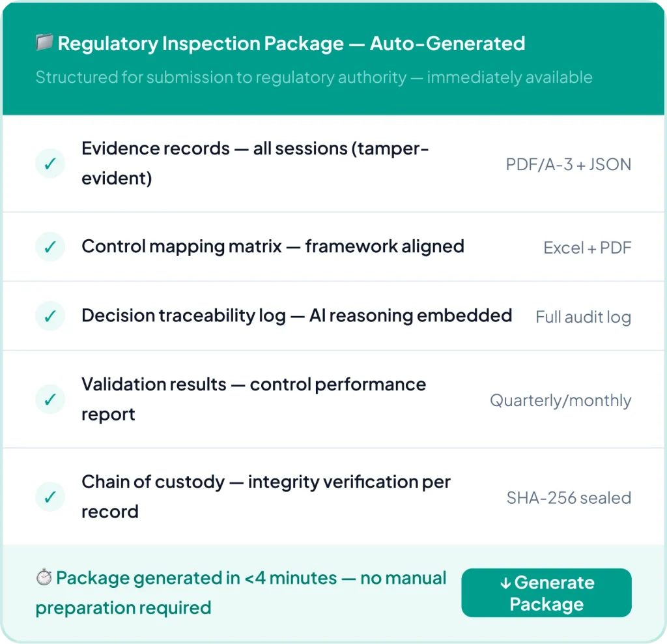667x644 pixels.
Task: Click the Quarterly/monthly frequency label
Action: (560, 400)
